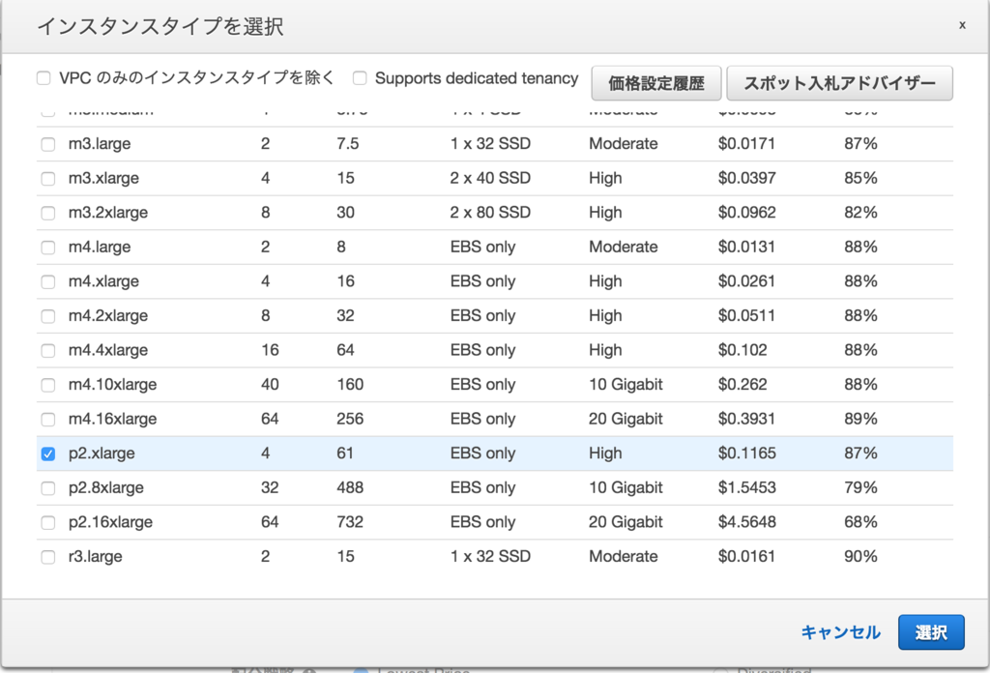Click the m4.16xlarge instance name
The image size is (990, 673).
pos(112,420)
